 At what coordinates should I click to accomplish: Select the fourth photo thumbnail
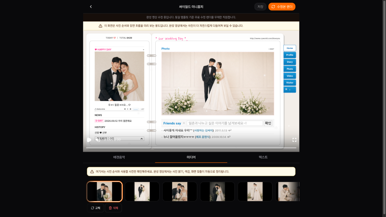point(217,192)
